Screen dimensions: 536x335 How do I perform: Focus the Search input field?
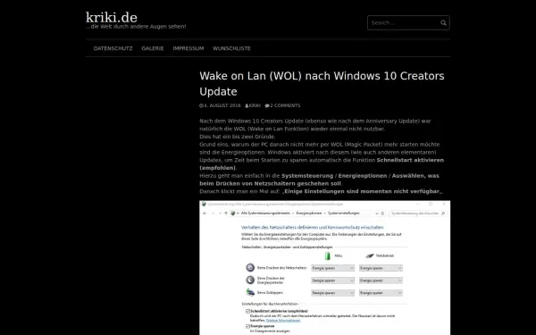point(408,23)
